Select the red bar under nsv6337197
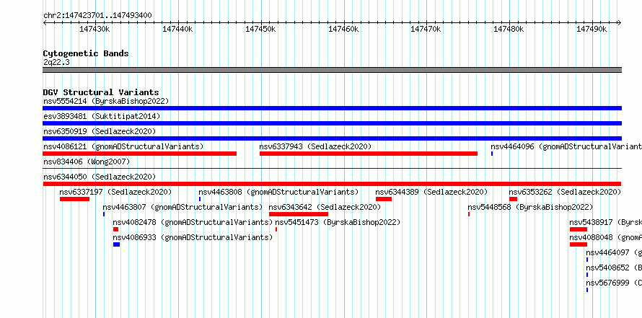Image resolution: width=642 pixels, height=318 pixels. 74,199
